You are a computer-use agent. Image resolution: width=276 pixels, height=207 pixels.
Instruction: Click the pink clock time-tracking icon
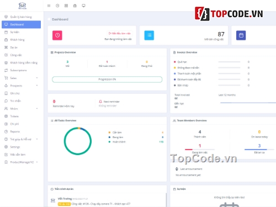point(57,35)
